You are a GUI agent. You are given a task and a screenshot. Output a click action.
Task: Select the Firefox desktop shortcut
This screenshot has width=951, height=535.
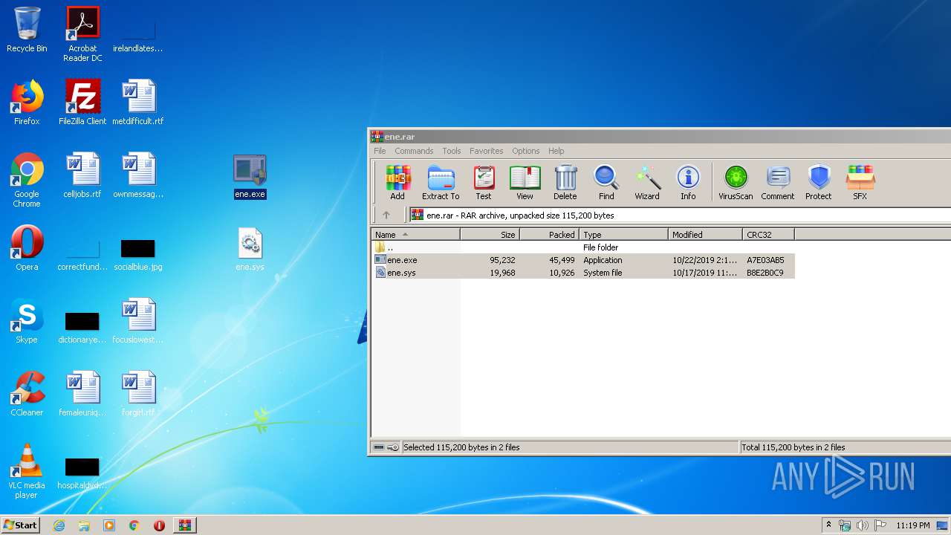[27, 102]
